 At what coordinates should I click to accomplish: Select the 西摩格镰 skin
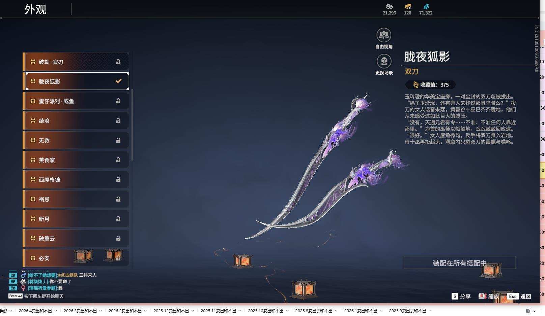[x=76, y=179]
